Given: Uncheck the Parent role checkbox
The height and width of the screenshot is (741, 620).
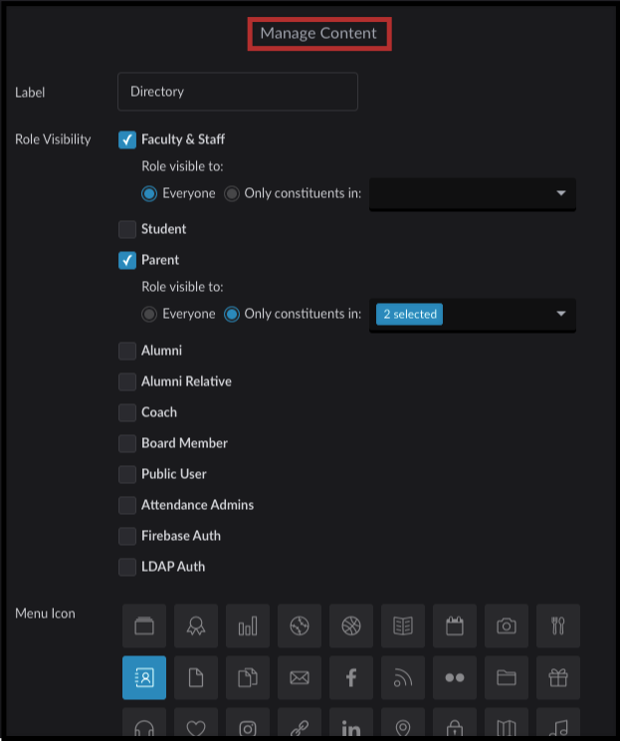Looking at the screenshot, I should 127,260.
